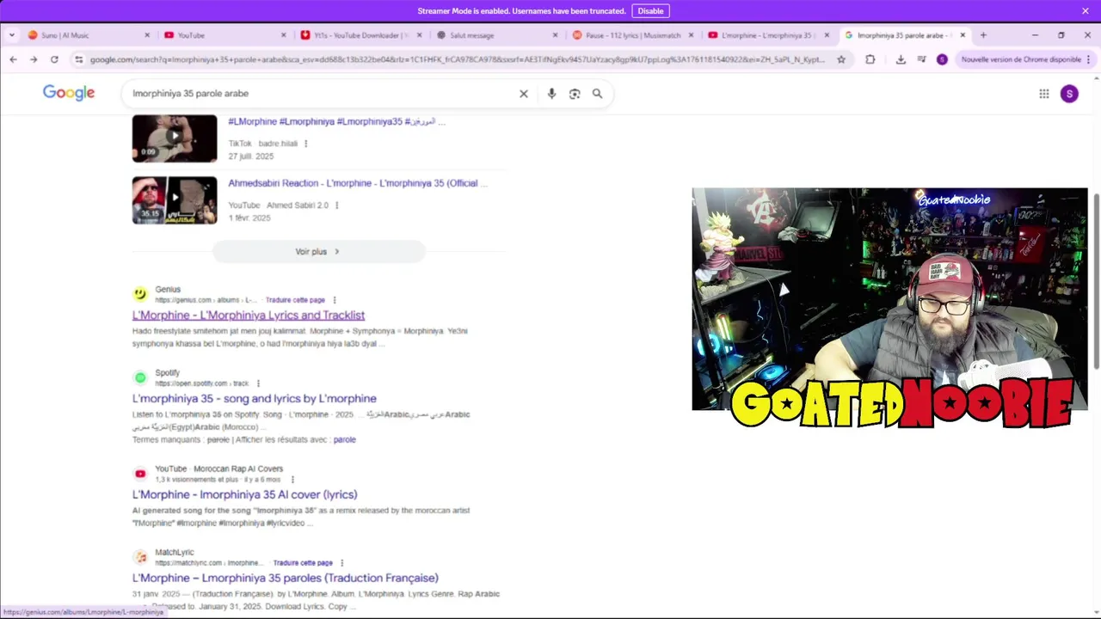The width and height of the screenshot is (1101, 619).
Task: Open L'Morphine Lyrics and Tracklist link
Action: pos(249,316)
